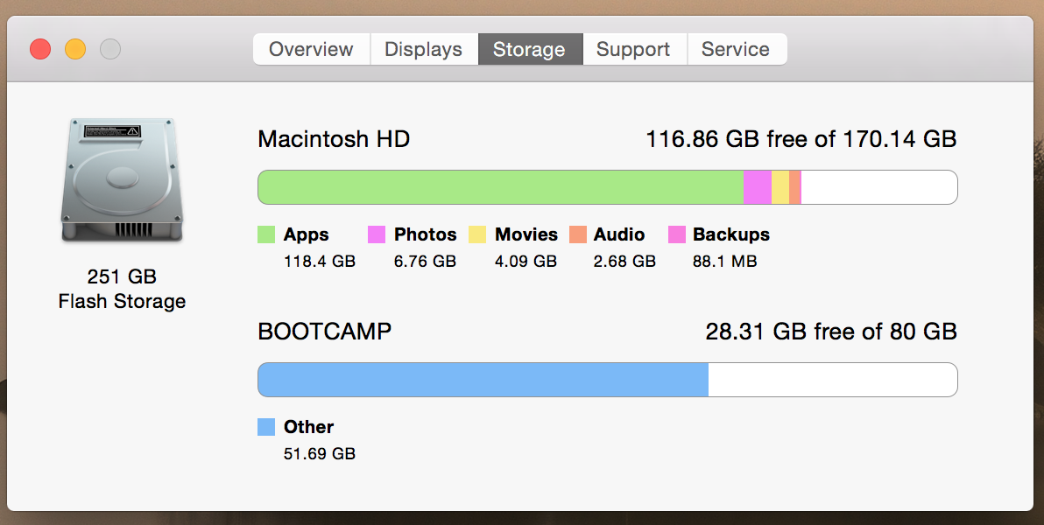Screen dimensions: 1044x525
Task: Click the Flash Storage hard drive icon
Action: tap(122, 181)
